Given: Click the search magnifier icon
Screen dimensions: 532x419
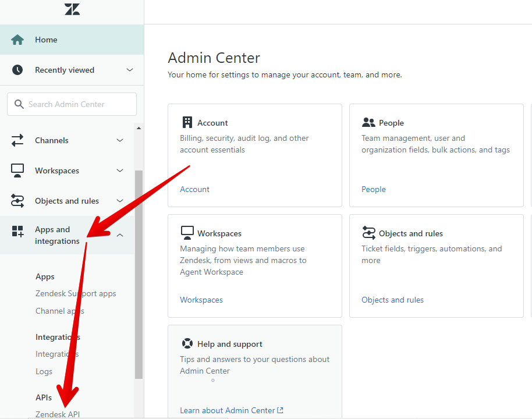Looking at the screenshot, I should (19, 104).
